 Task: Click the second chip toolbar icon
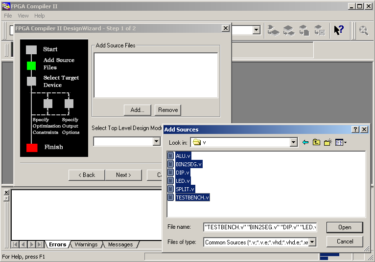(289, 30)
